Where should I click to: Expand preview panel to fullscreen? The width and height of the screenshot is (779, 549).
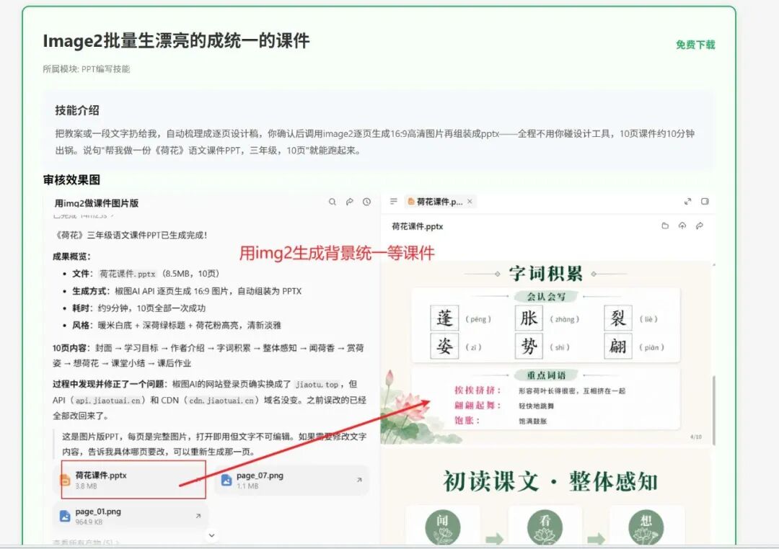point(687,201)
